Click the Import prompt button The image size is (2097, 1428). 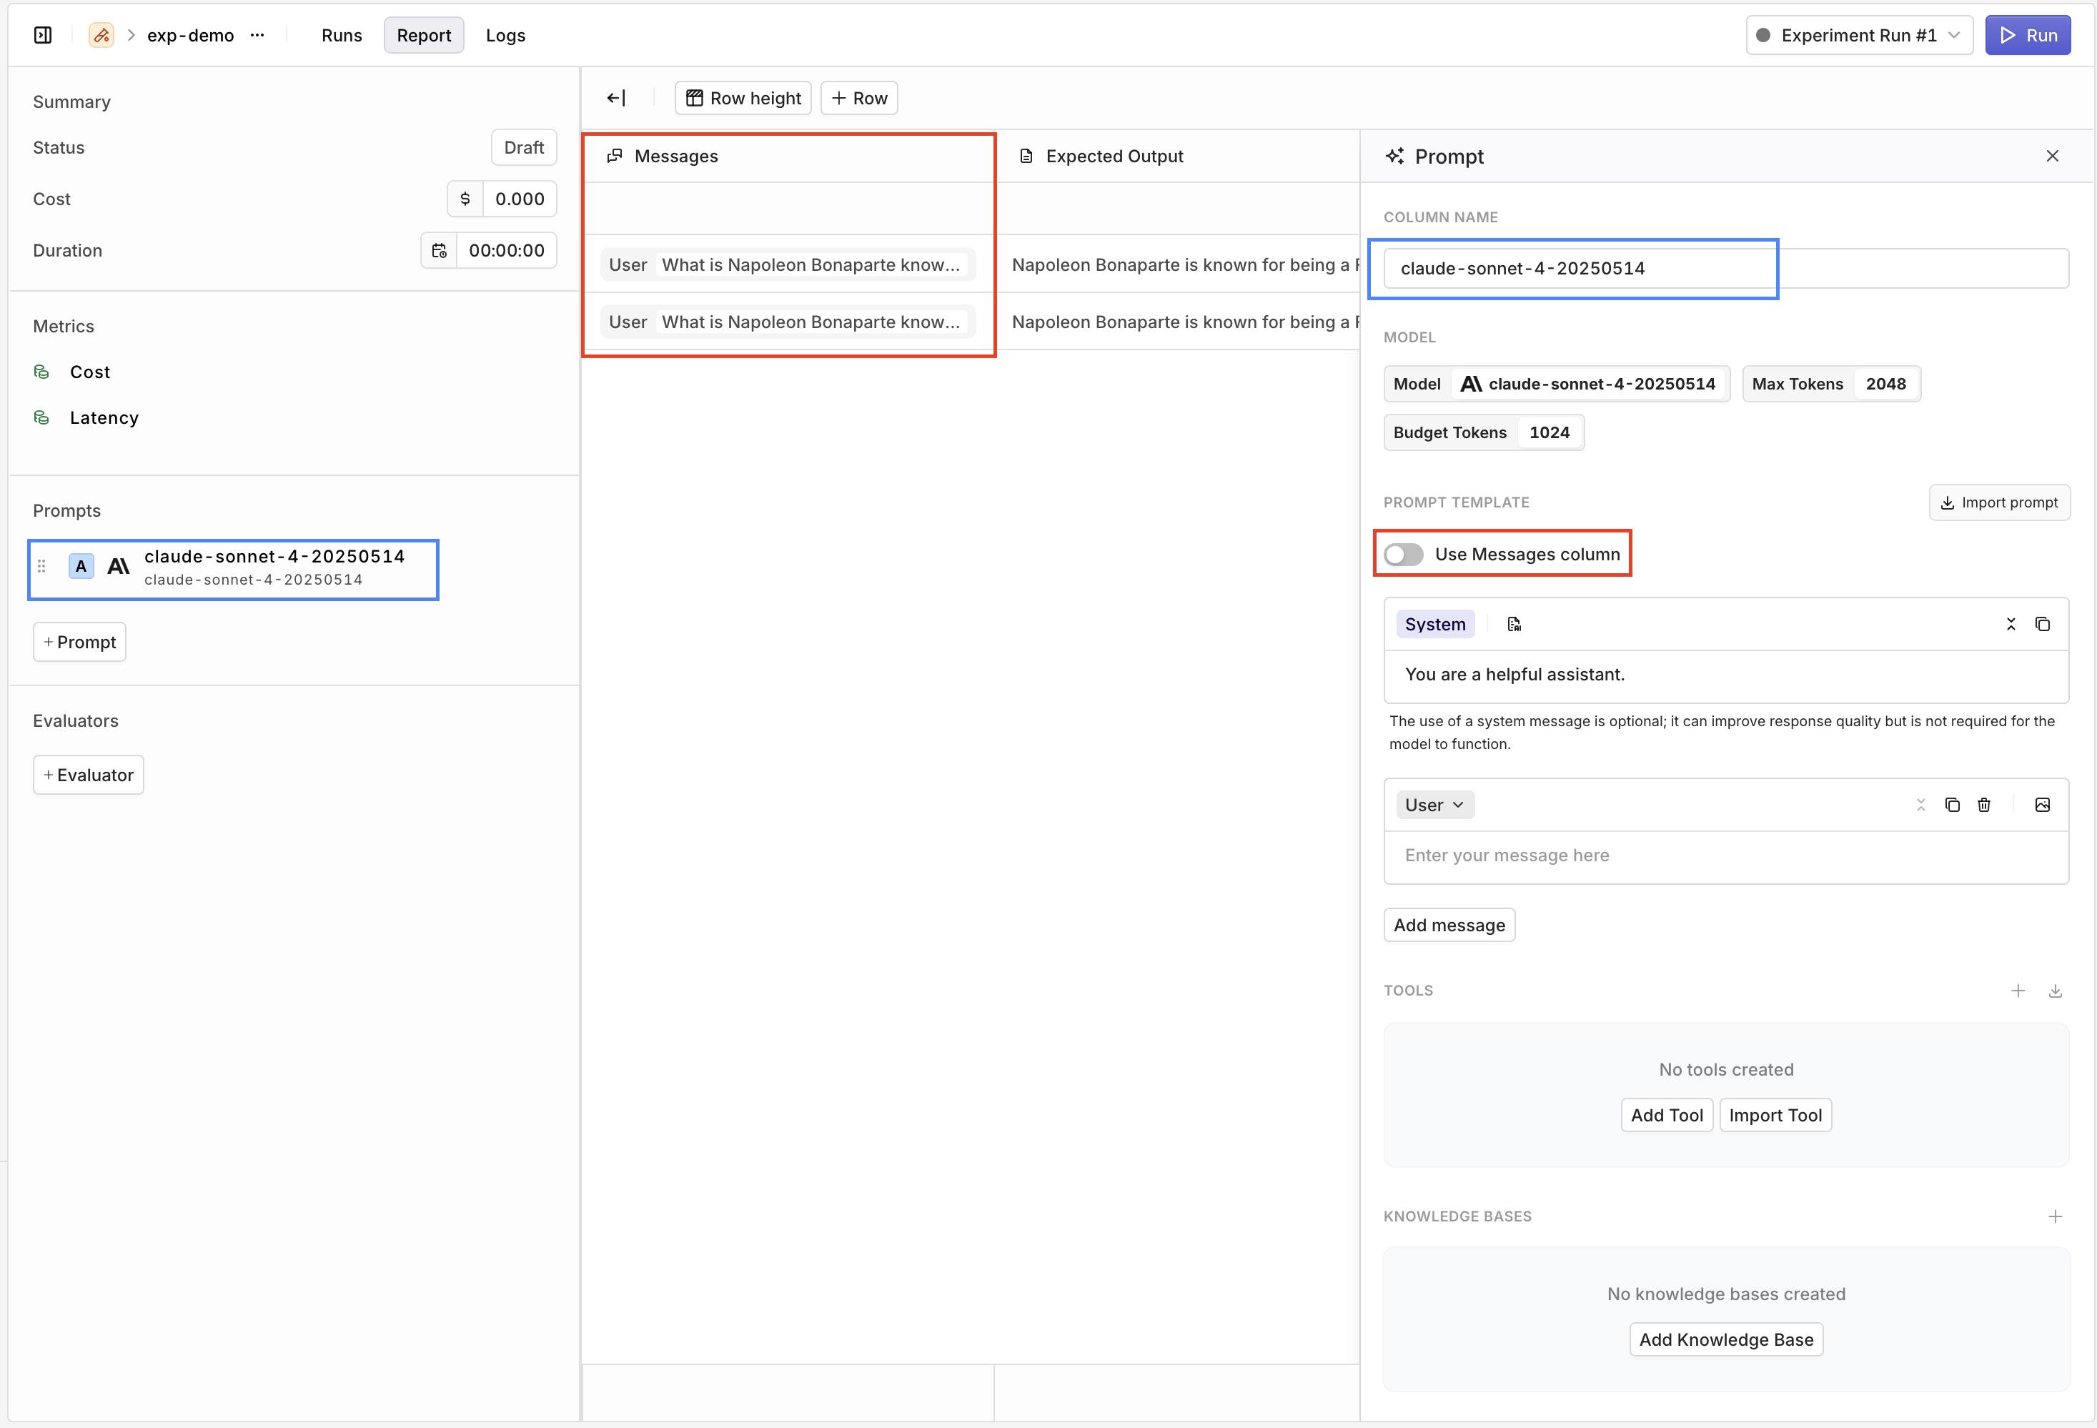[x=2000, y=502]
